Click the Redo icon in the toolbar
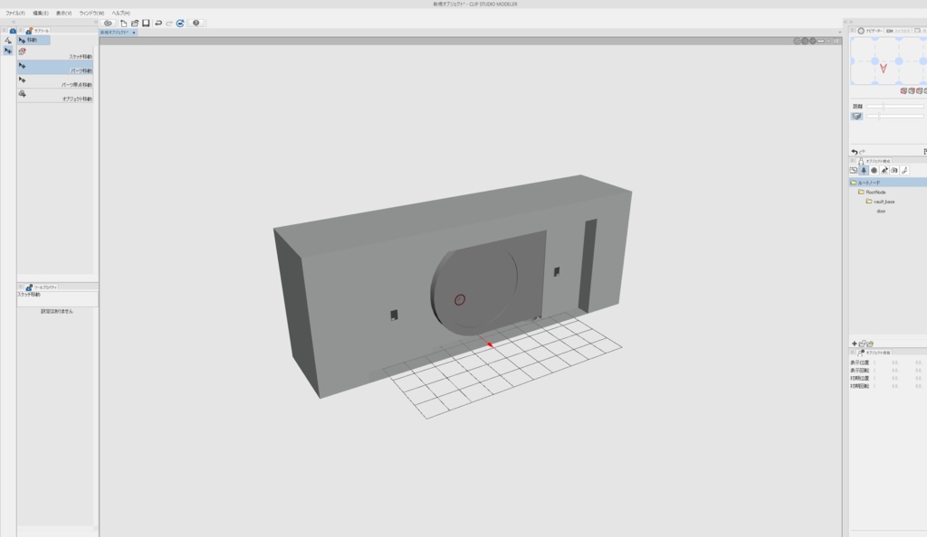 point(168,23)
